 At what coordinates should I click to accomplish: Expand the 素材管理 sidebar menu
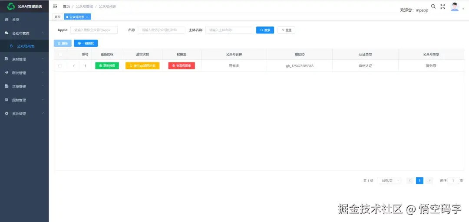tap(24, 59)
